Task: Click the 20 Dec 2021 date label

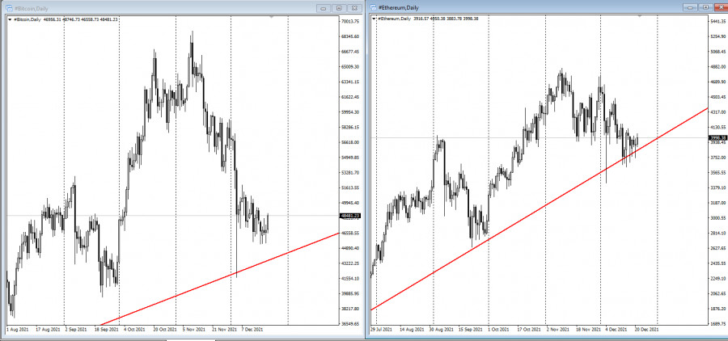Action: pos(647,330)
